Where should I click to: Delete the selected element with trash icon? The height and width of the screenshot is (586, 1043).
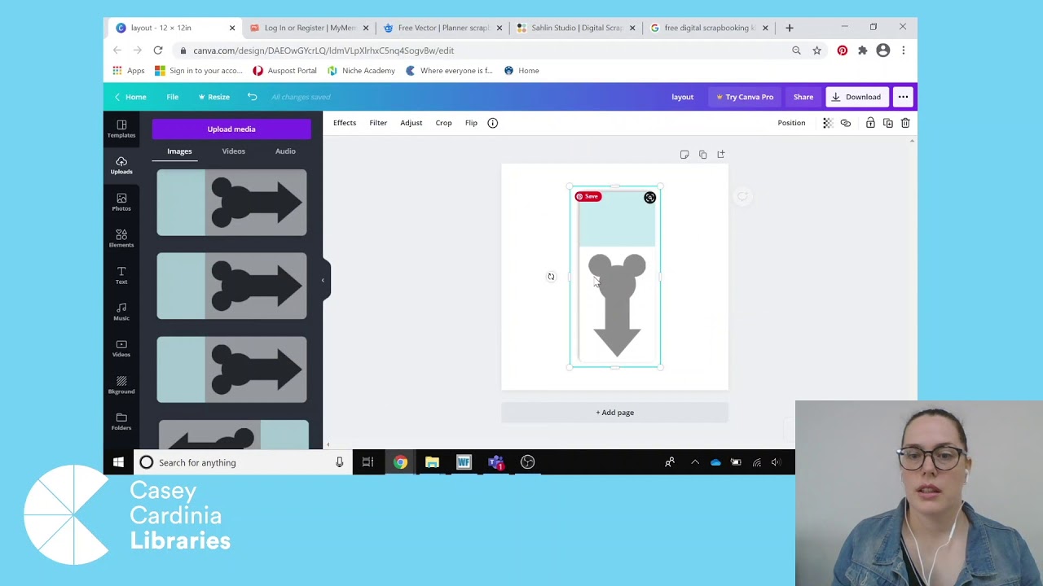coord(905,123)
